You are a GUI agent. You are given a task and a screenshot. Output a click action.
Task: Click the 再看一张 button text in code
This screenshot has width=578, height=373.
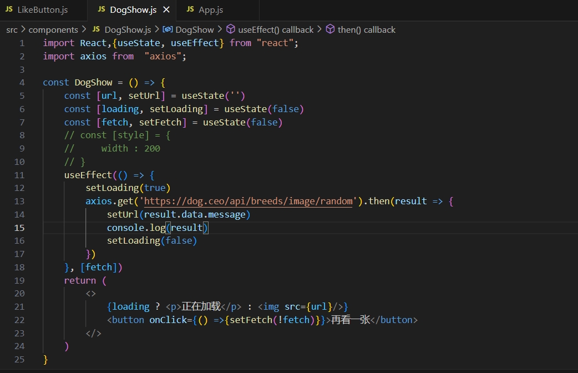[x=351, y=320]
